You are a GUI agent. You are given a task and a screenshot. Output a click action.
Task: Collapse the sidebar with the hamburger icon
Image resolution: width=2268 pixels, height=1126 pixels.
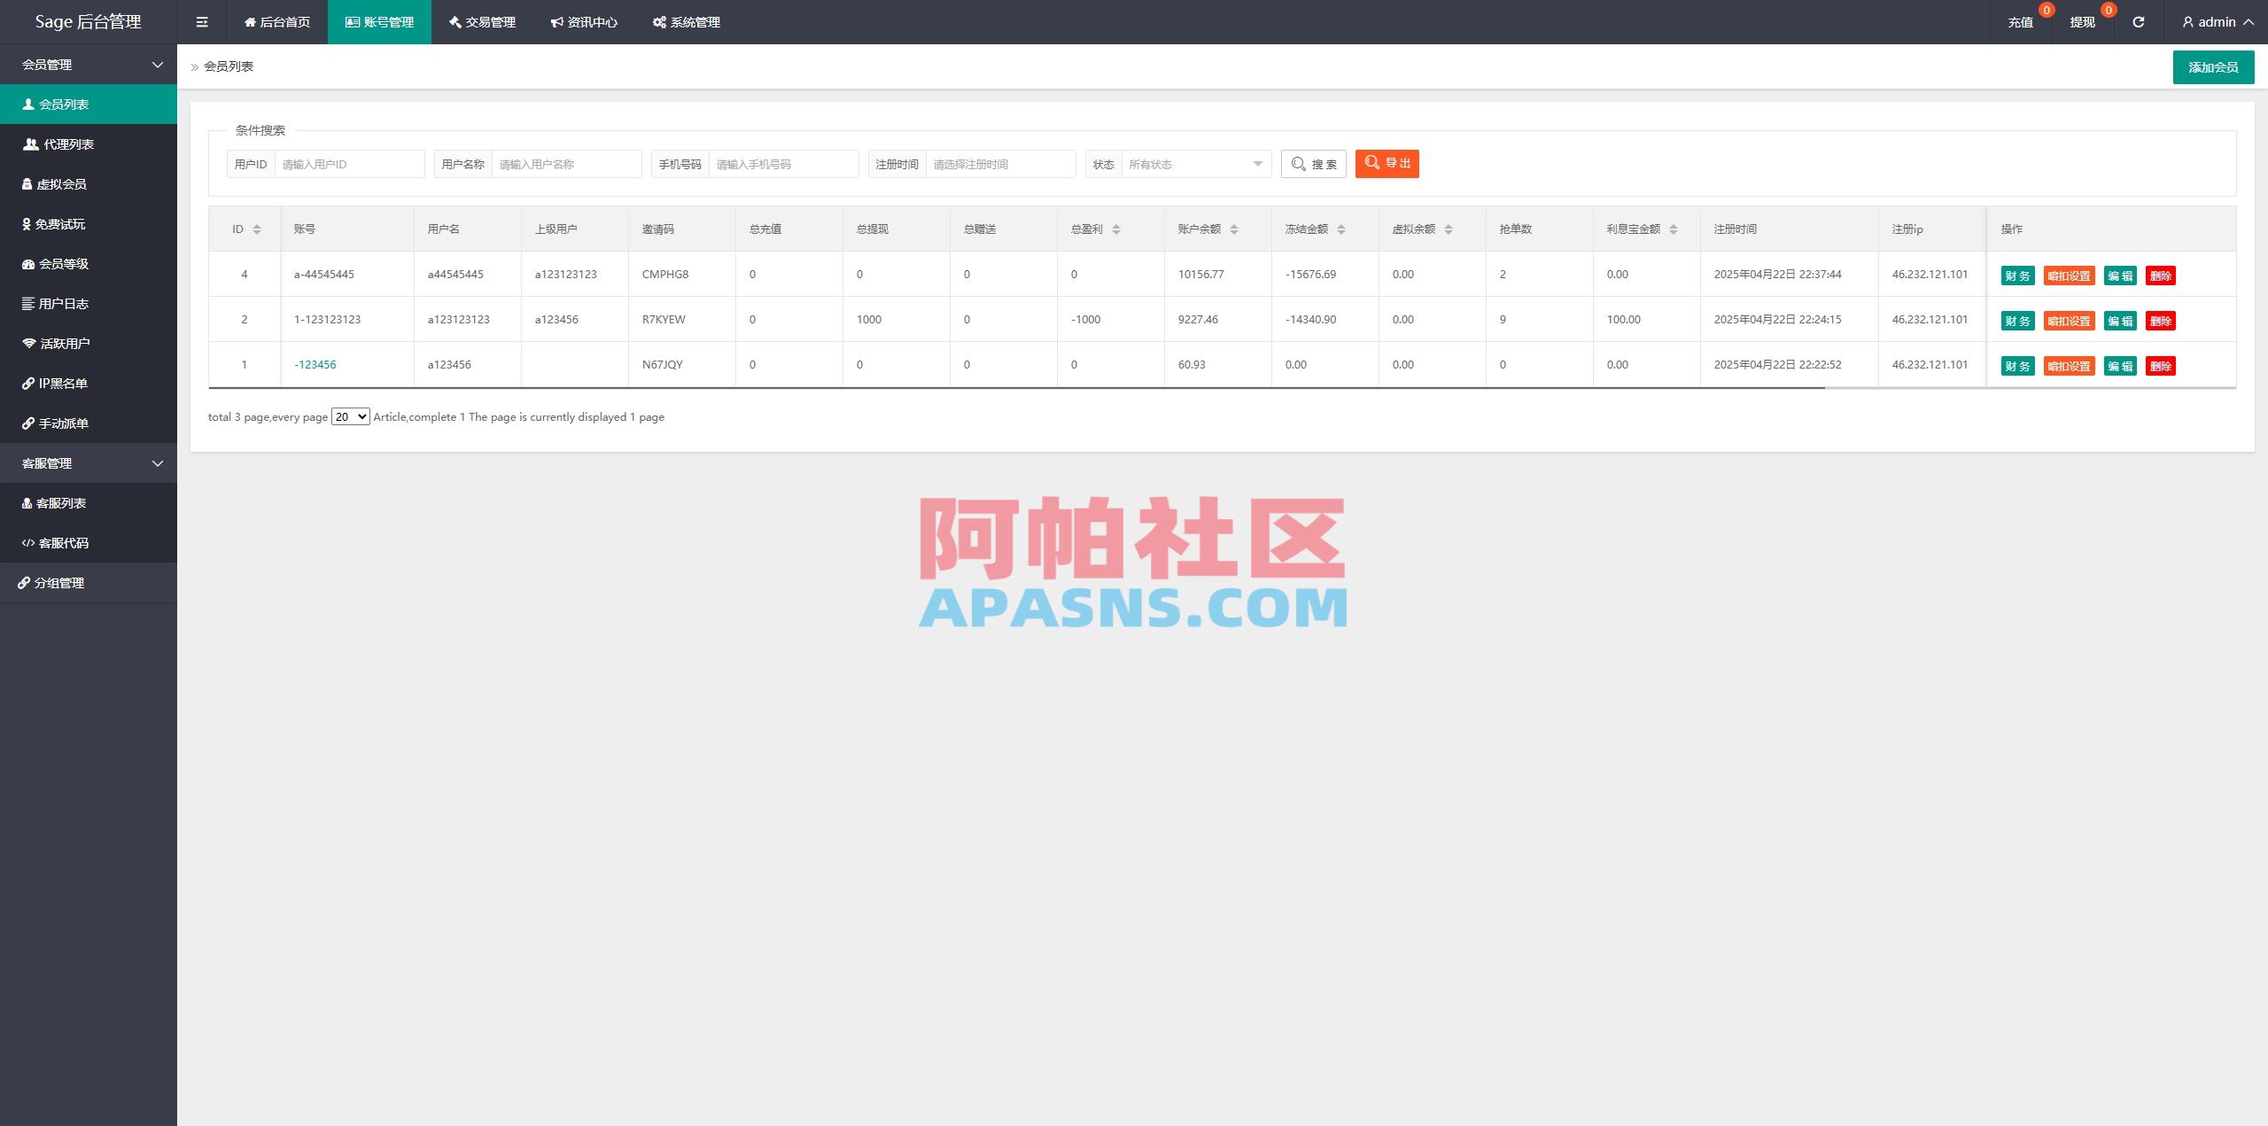click(202, 21)
